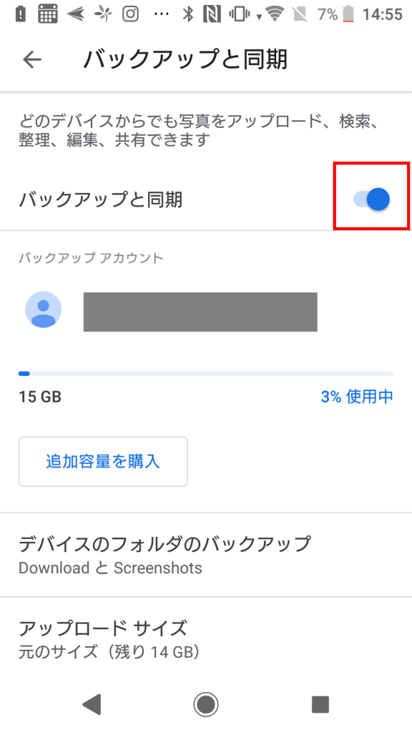The width and height of the screenshot is (412, 732).
Task: Tap the battery icon in status bar
Action: [x=348, y=14]
